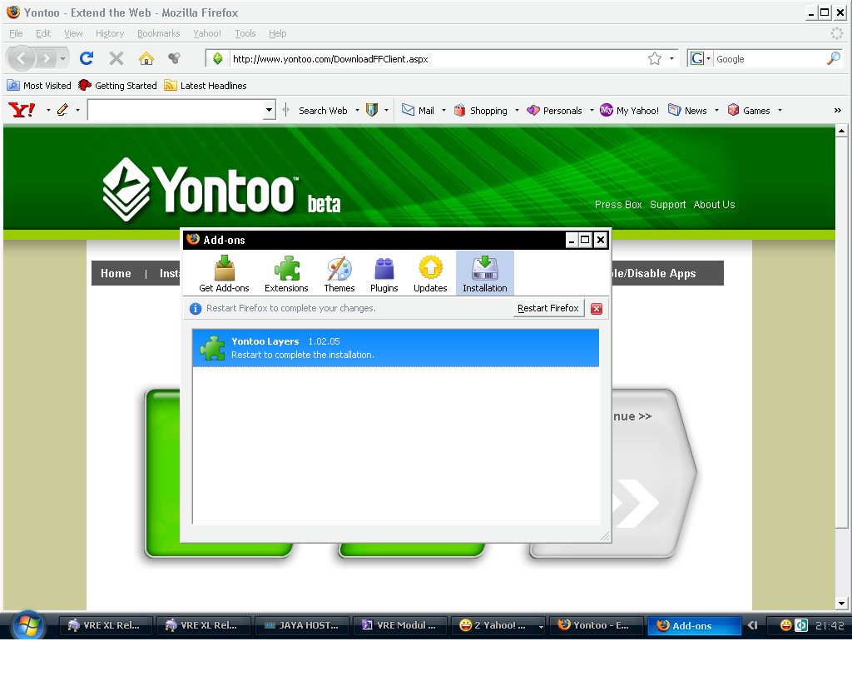Open Games from the Yahoo toolbar
Screen dimensions: 852x681
click(x=750, y=111)
